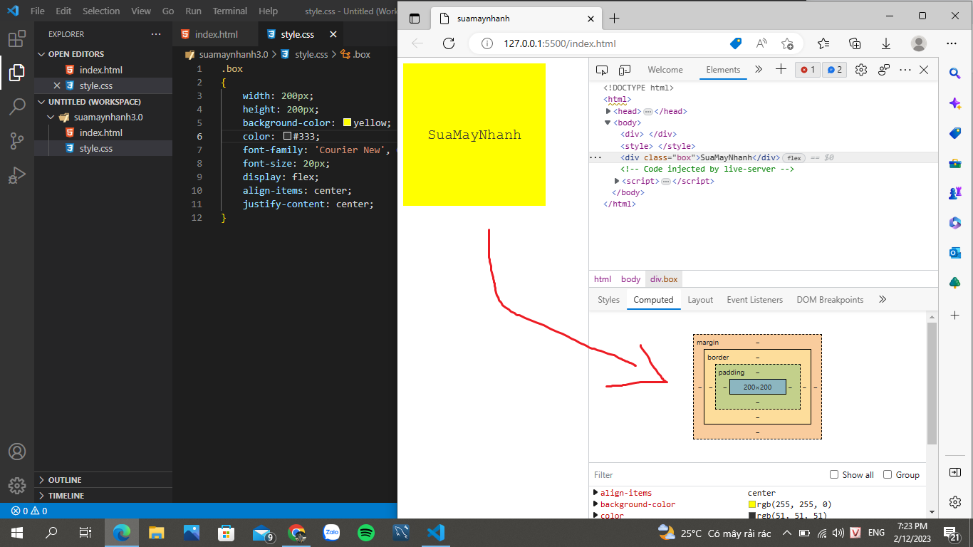This screenshot has height=547, width=973.
Task: Open Explorer view in VS Code activity bar
Action: (17, 72)
